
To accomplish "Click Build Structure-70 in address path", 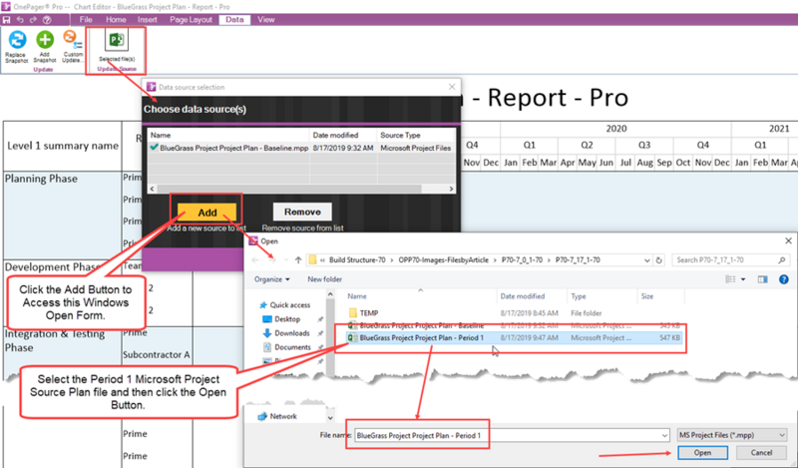I will coord(357,260).
